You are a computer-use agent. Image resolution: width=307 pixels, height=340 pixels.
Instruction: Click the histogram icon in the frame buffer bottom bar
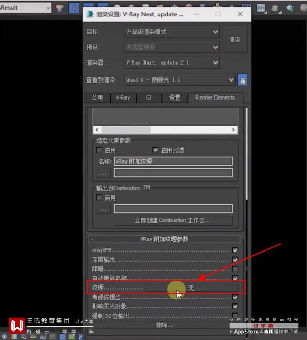pyautogui.click(x=43, y=336)
